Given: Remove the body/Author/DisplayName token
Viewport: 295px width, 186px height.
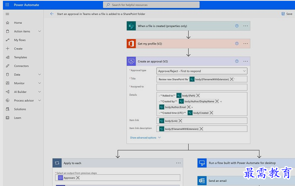Looking at the screenshot, I should click(x=217, y=102).
